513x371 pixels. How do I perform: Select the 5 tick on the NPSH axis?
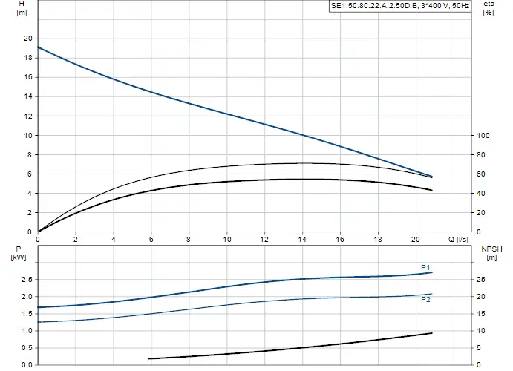coord(479,348)
